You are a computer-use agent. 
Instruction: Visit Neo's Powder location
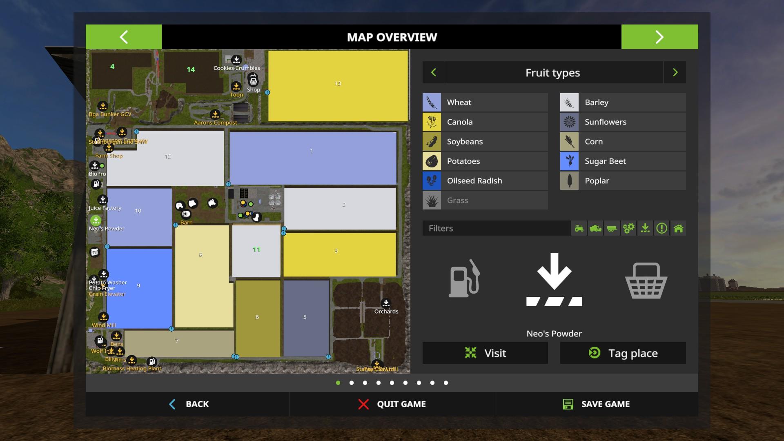[485, 353]
